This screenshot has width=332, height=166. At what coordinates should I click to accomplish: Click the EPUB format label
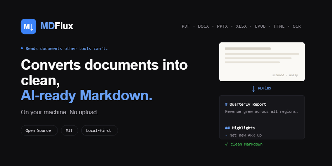[260, 27]
